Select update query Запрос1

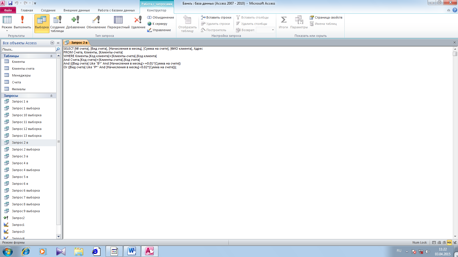pyautogui.click(x=29, y=225)
